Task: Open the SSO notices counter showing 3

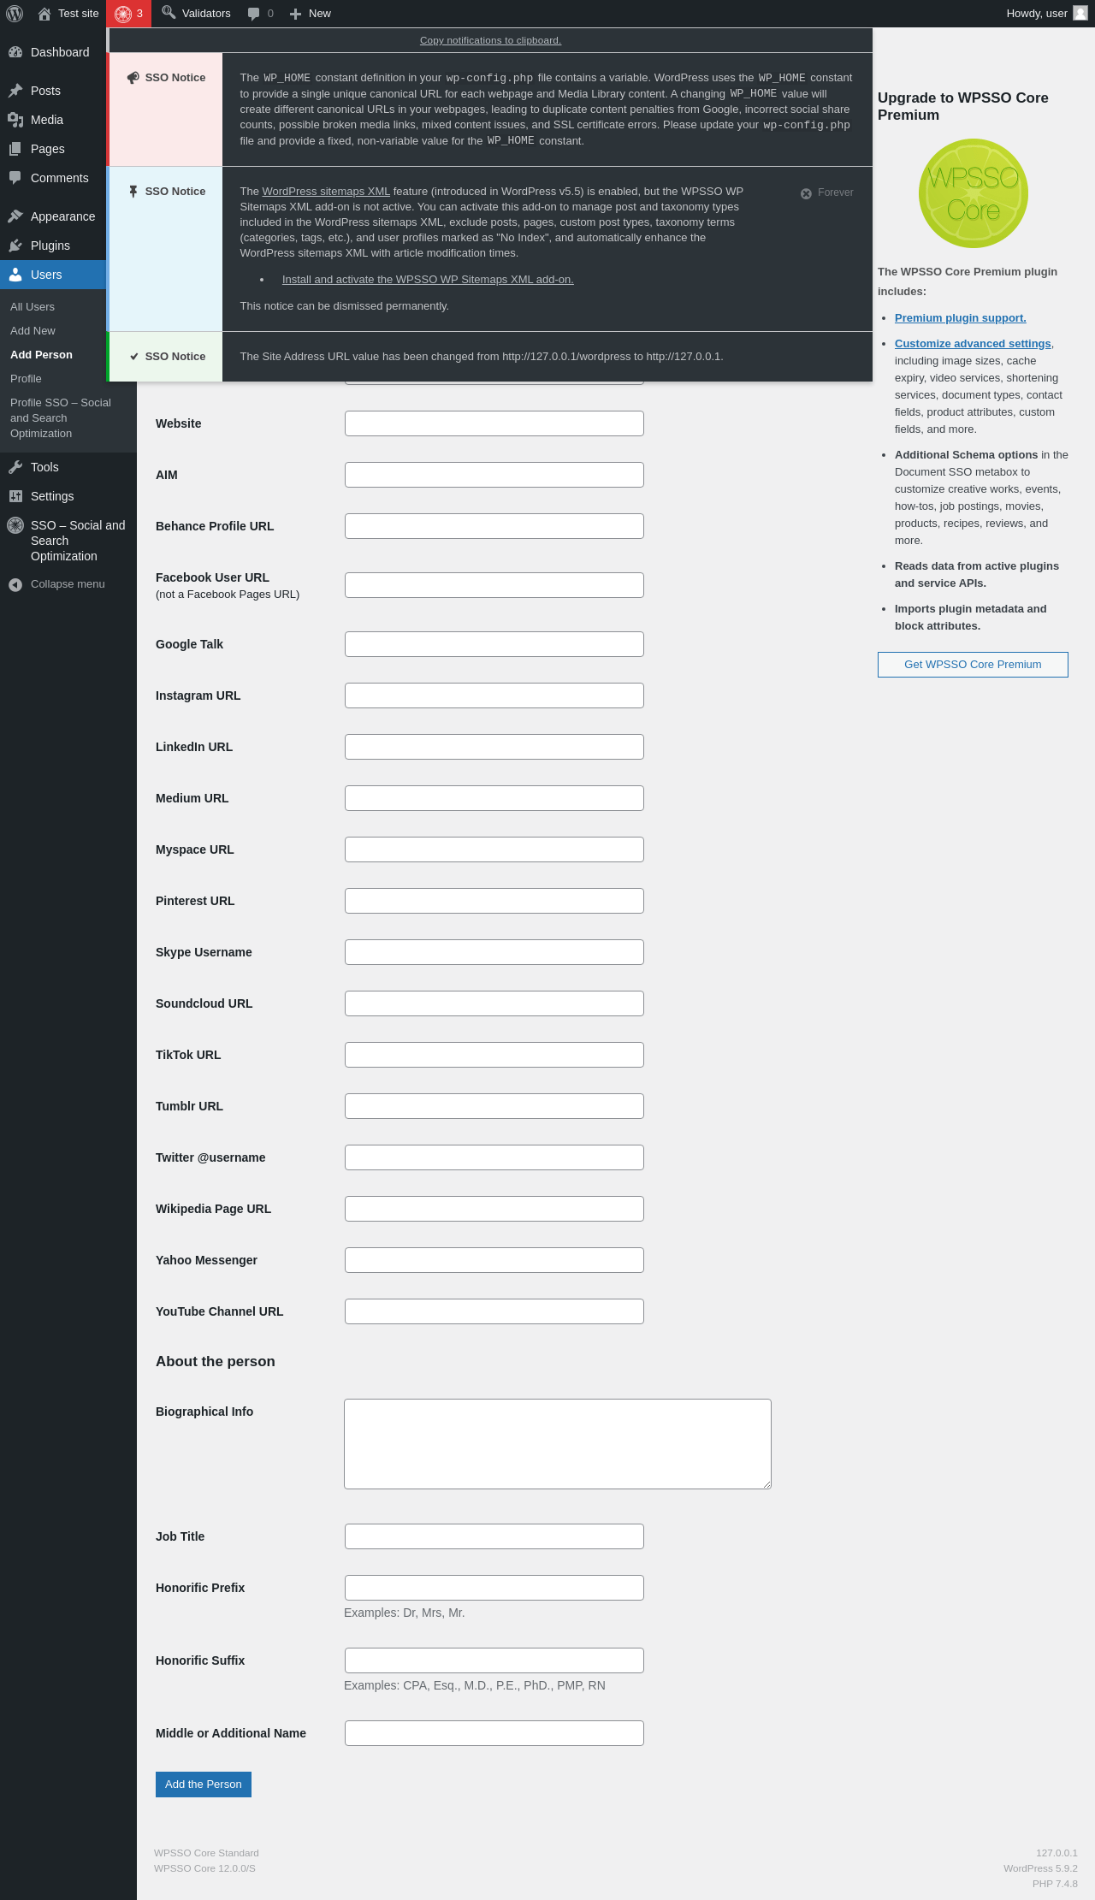Action: [x=129, y=14]
